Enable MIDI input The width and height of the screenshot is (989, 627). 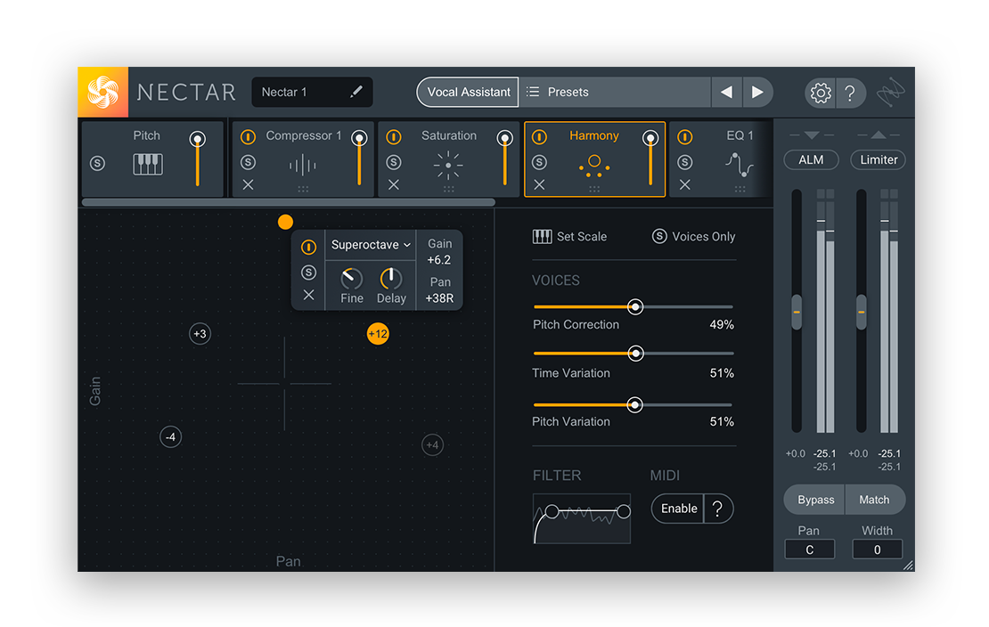click(x=678, y=509)
